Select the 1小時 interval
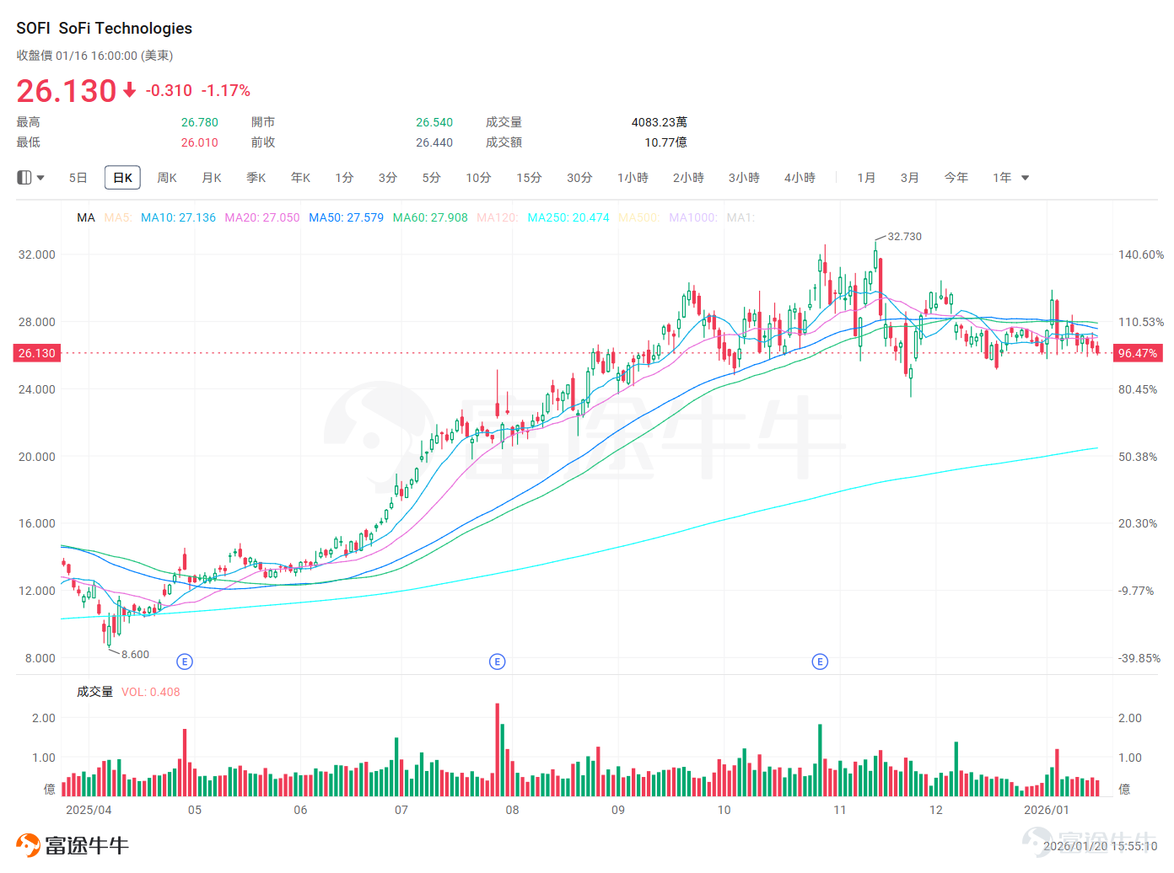The image size is (1174, 873). pyautogui.click(x=633, y=178)
